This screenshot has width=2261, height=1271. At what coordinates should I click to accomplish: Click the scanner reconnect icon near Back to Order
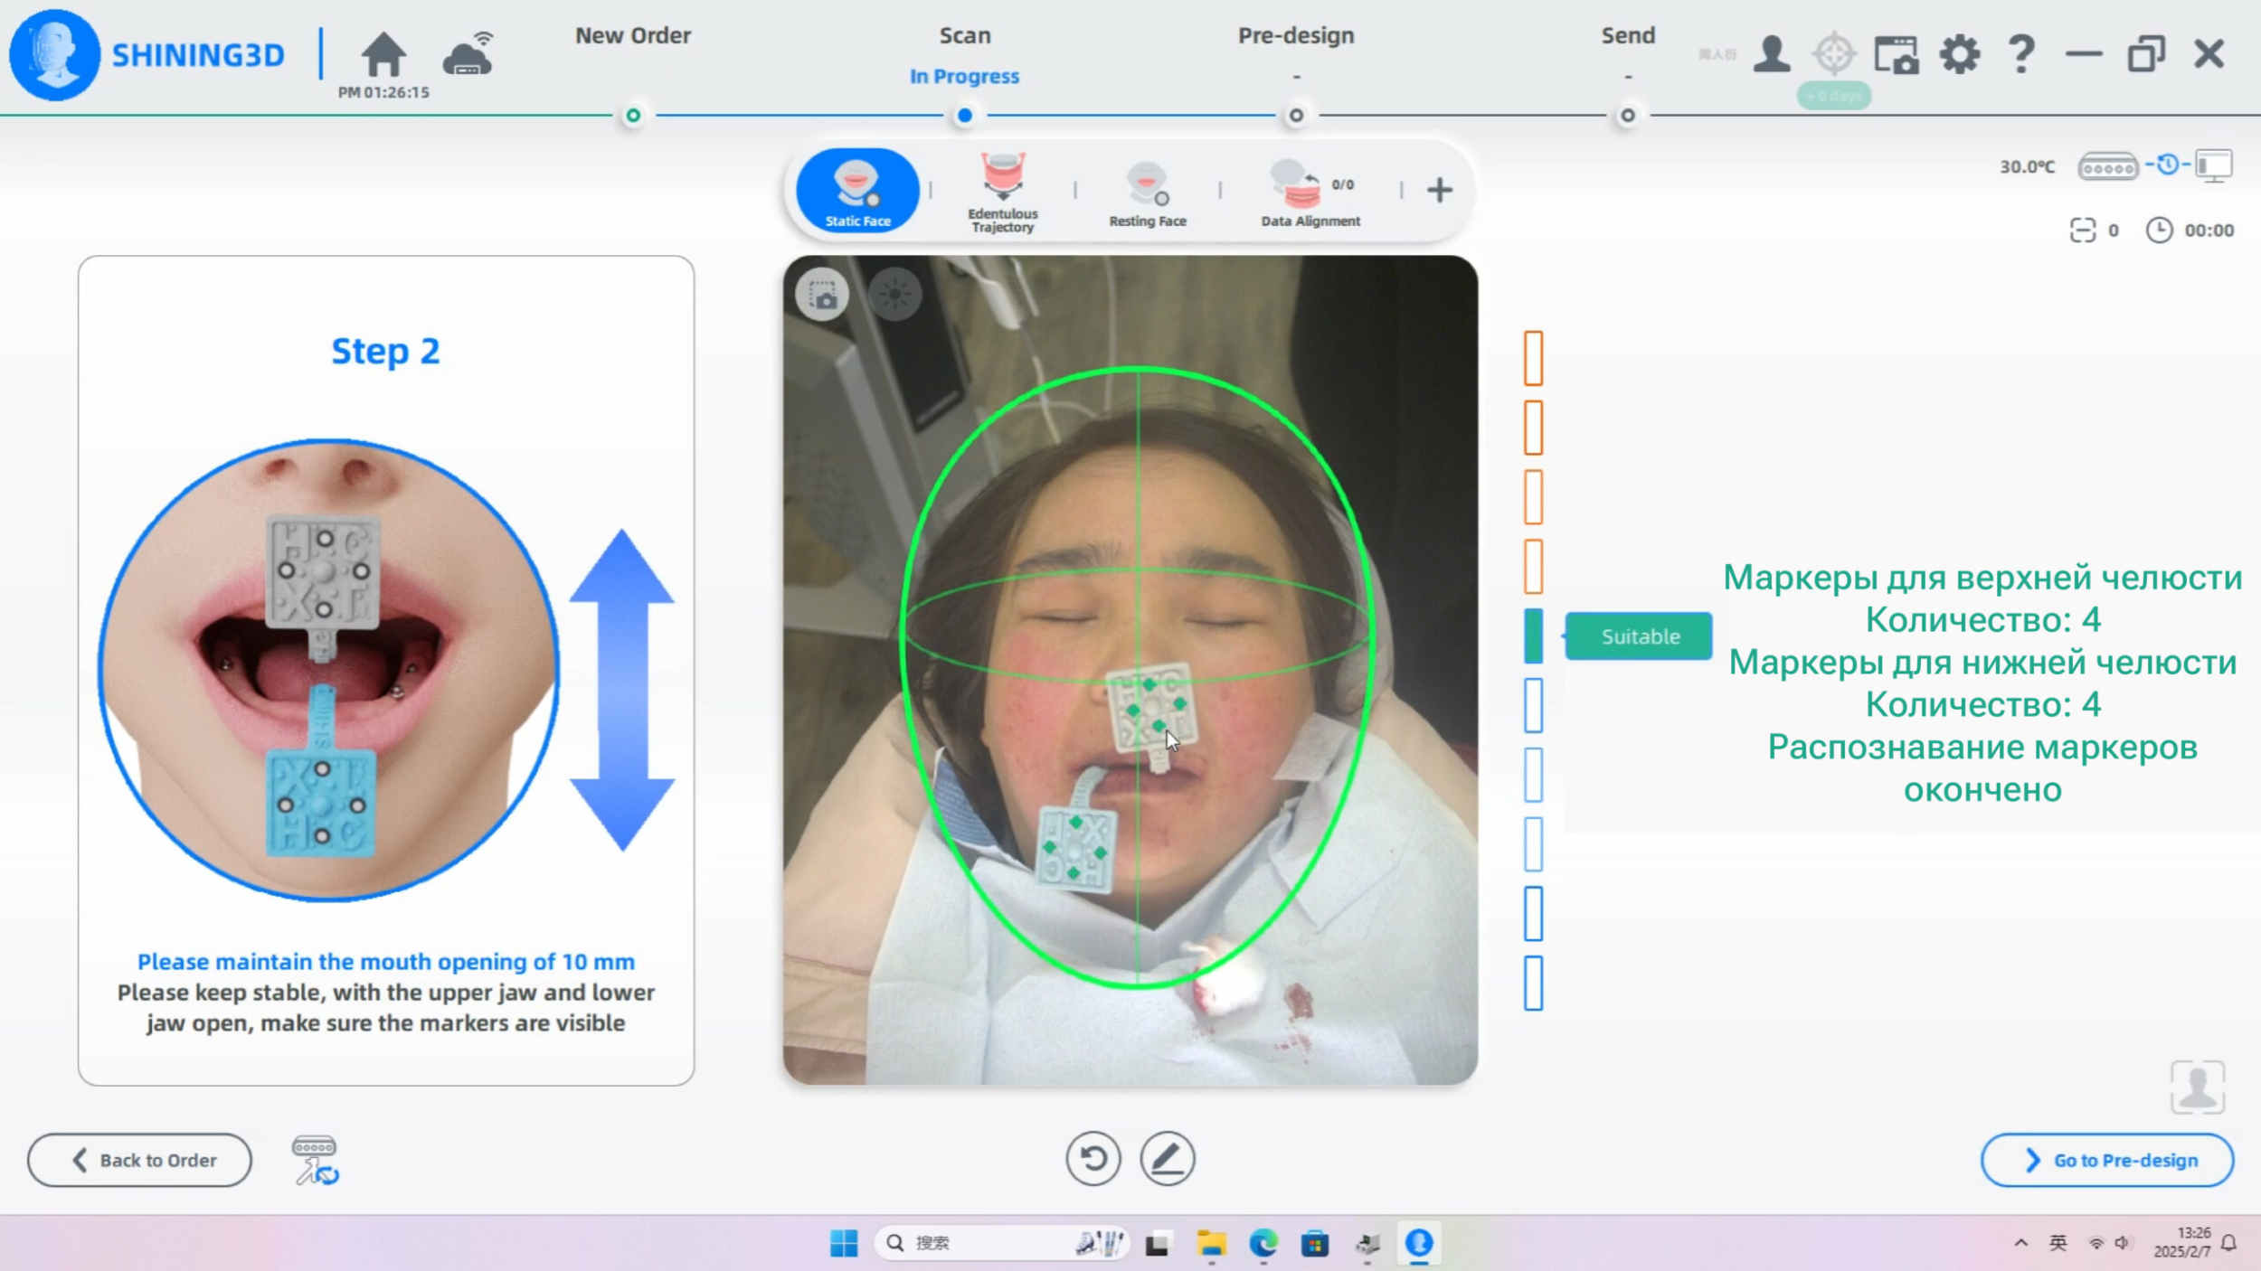pyautogui.click(x=315, y=1160)
